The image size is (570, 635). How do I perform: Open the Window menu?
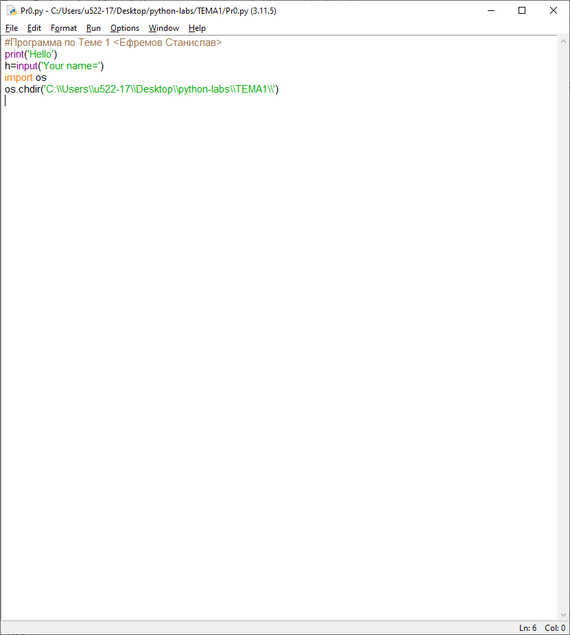(x=164, y=28)
